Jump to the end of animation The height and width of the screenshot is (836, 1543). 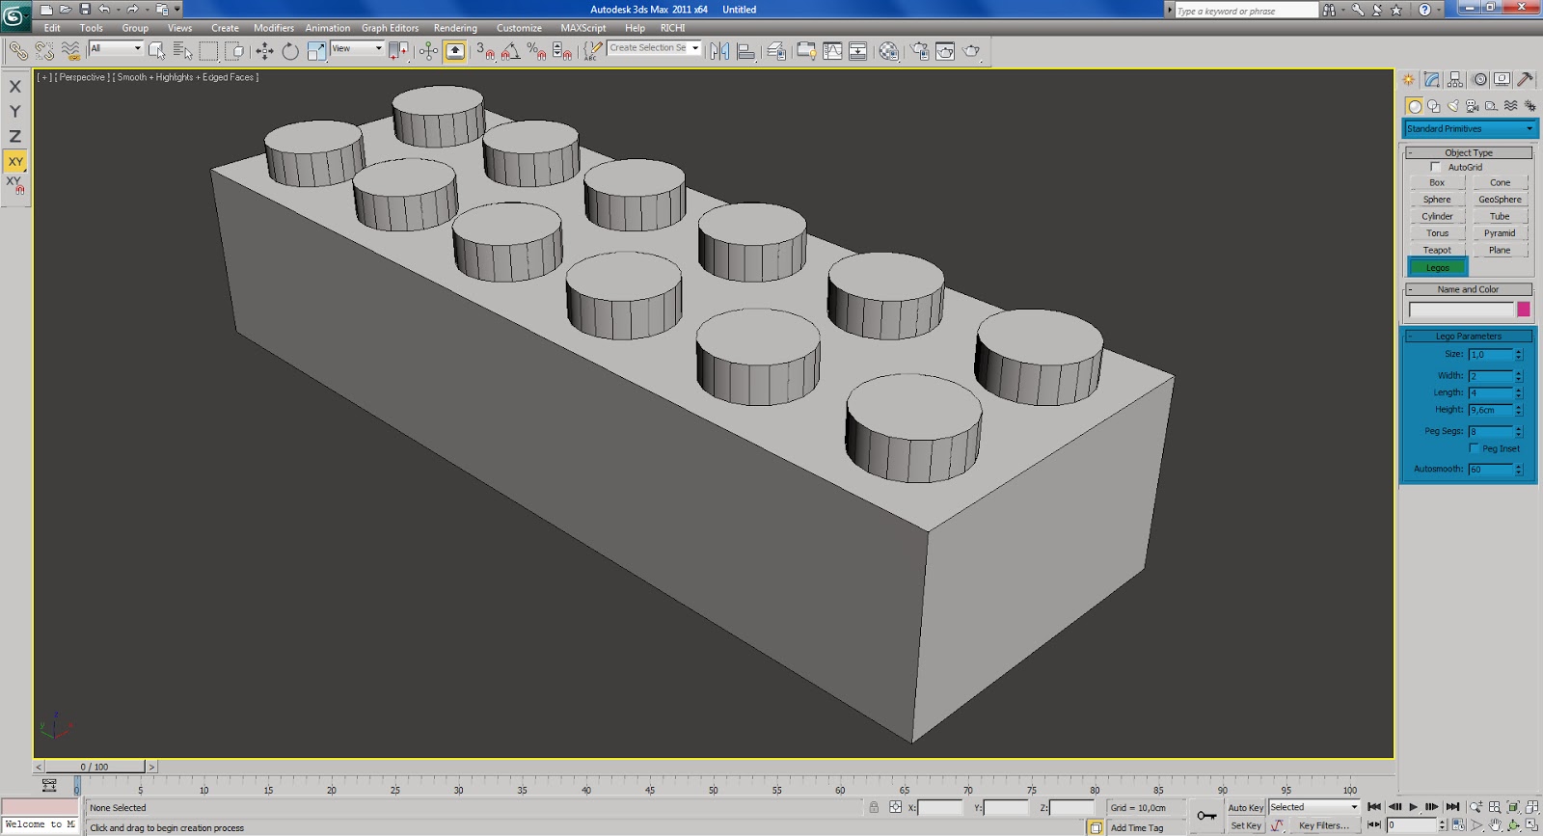click(1452, 807)
